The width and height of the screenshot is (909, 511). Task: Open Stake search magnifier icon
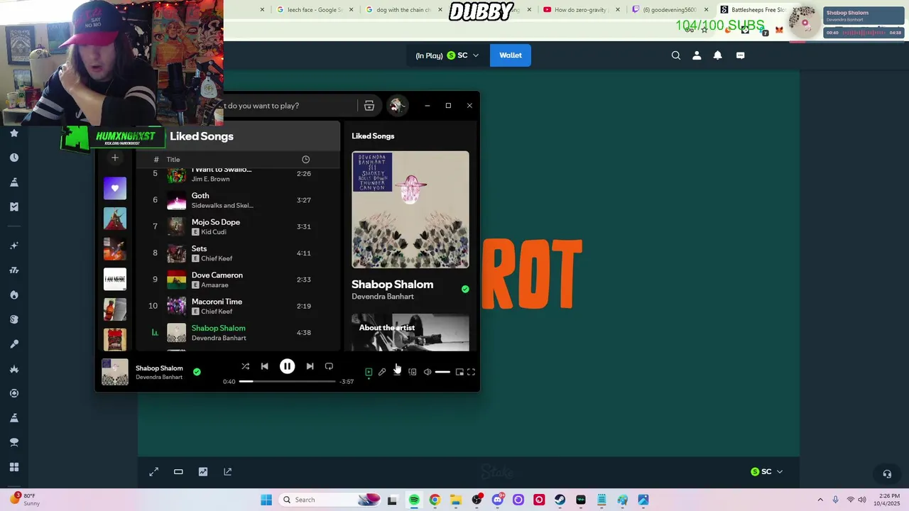click(x=676, y=55)
